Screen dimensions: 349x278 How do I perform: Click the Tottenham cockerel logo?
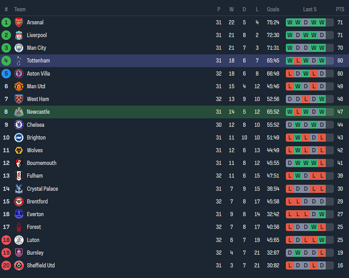click(19, 61)
